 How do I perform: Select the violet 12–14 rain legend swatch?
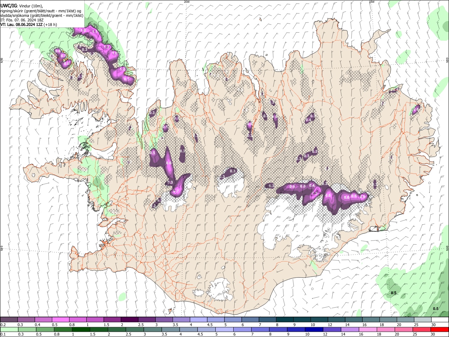pos(332,329)
